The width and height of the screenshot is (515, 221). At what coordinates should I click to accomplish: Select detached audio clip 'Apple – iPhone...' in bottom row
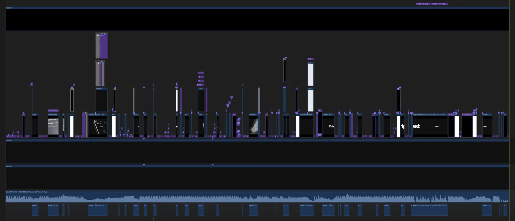pyautogui.click(x=307, y=210)
